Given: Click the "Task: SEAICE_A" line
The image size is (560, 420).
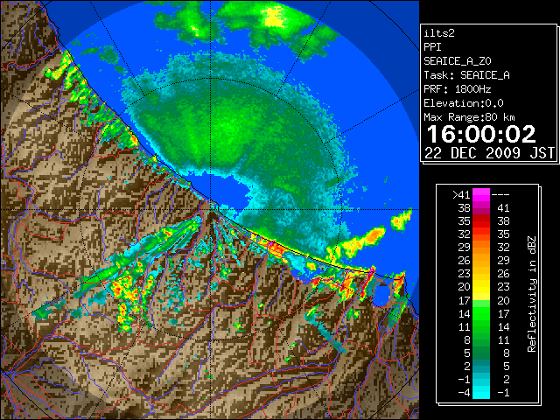Looking at the screenshot, I should click(466, 75).
